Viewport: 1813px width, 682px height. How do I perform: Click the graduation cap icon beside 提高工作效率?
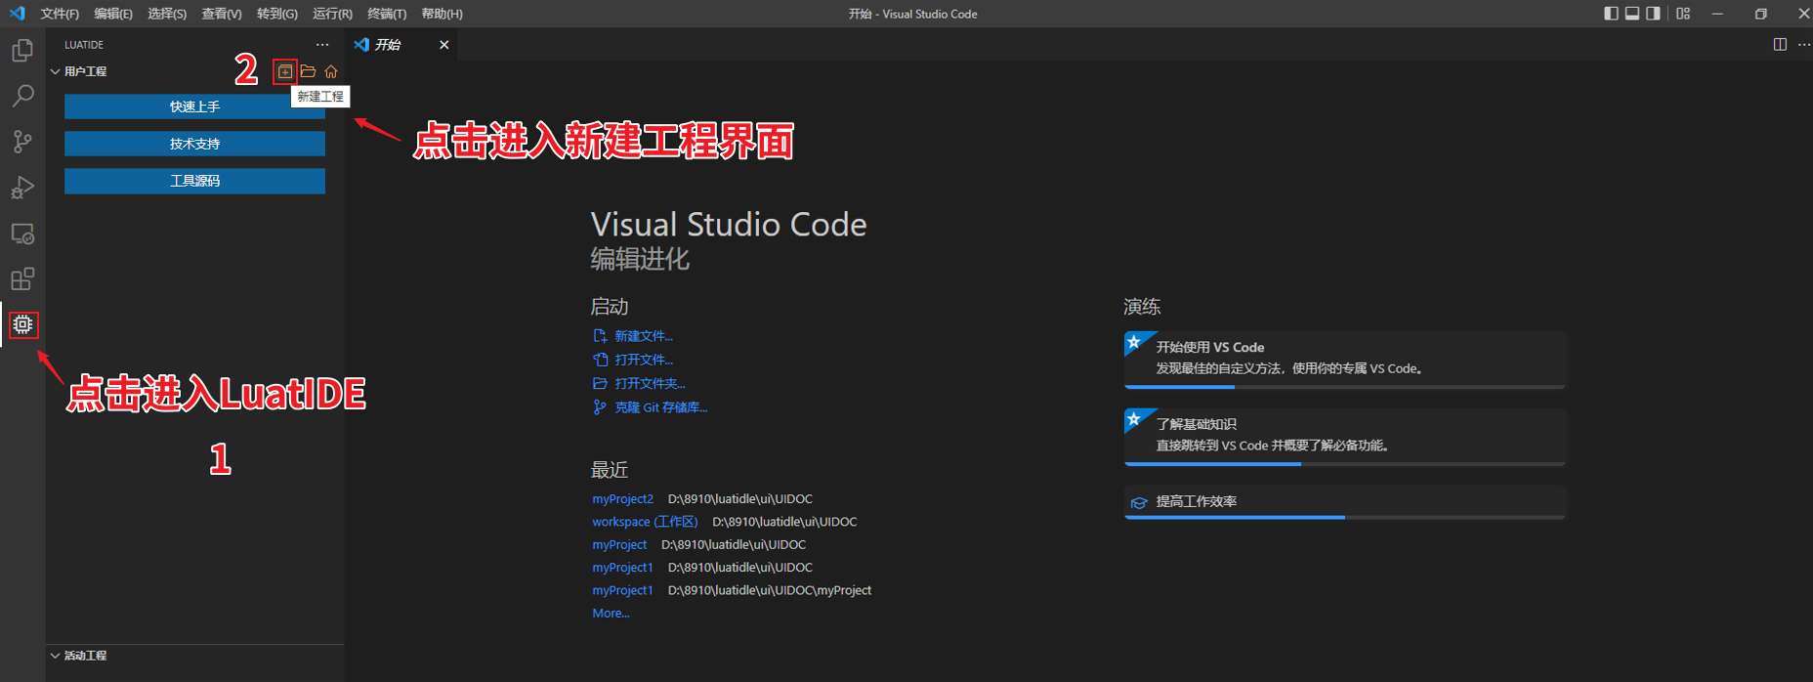pyautogui.click(x=1139, y=502)
